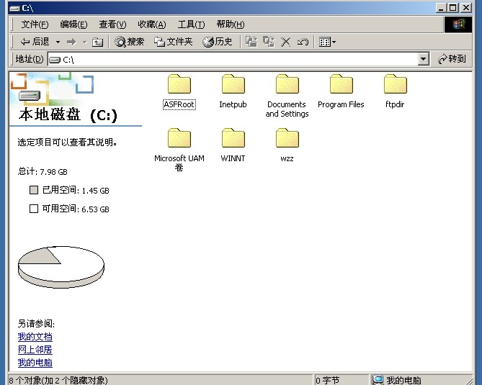Click the forward arrow button
This screenshot has width=482, height=385.
(71, 42)
